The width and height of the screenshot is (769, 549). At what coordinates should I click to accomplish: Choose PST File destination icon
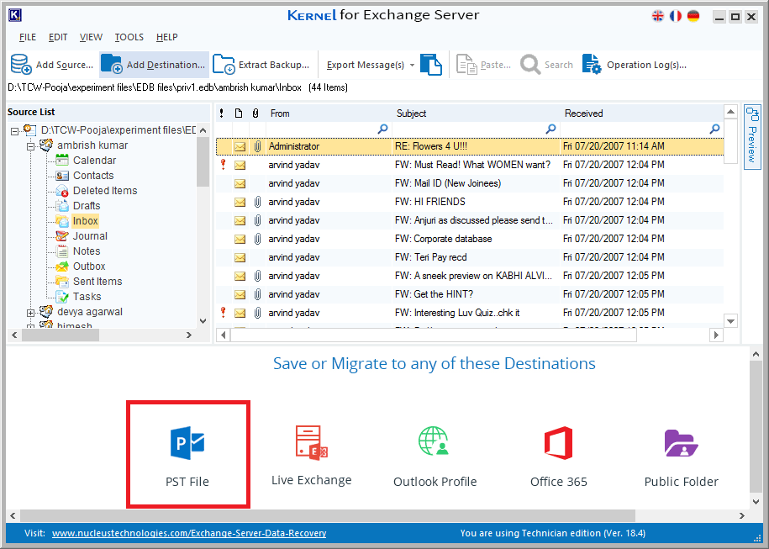pyautogui.click(x=187, y=442)
